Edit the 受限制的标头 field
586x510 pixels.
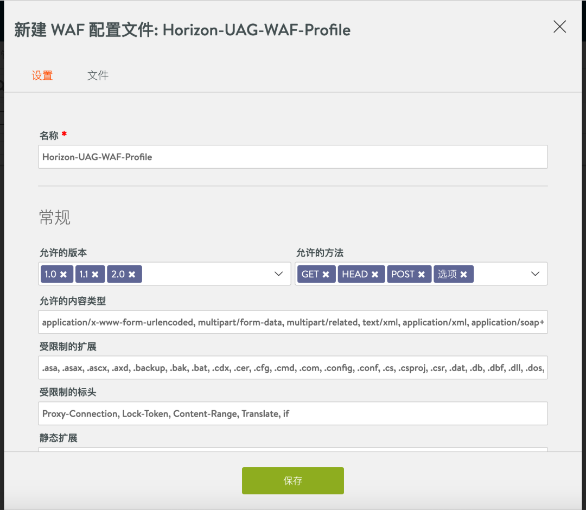tap(292, 413)
